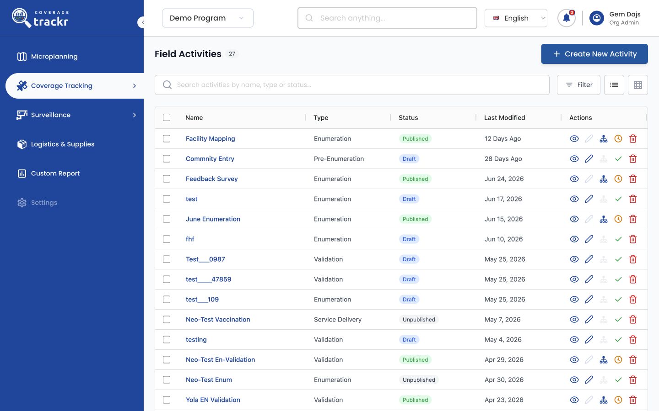Image resolution: width=659 pixels, height=411 pixels.
Task: Expand Coverage Tracking submenu chevron
Action: (x=135, y=86)
